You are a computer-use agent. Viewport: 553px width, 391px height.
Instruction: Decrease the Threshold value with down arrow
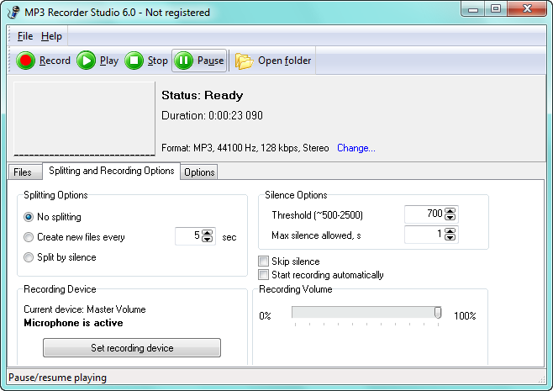click(450, 218)
